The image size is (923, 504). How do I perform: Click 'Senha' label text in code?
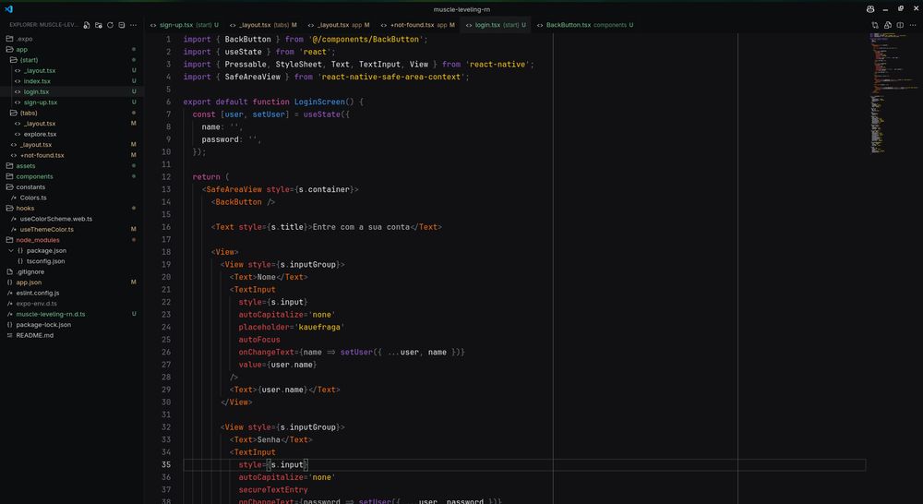click(269, 439)
